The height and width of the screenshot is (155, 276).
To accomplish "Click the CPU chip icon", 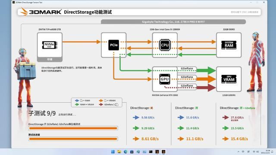I will (165, 45).
